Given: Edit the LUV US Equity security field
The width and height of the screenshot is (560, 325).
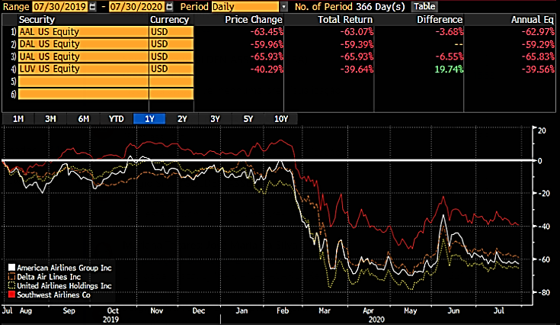Looking at the screenshot, I should pyautogui.click(x=83, y=69).
